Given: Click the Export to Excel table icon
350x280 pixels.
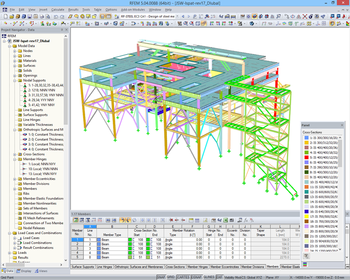Looking at the screenshot, I should coord(226,220).
